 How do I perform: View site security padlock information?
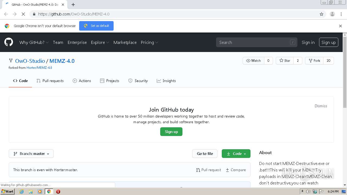(34, 14)
